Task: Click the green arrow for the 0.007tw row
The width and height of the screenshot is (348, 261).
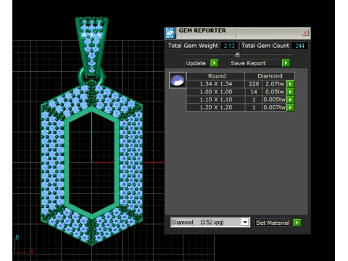Action: (x=290, y=107)
